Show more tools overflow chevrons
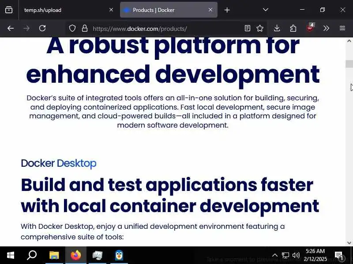The width and height of the screenshot is (353, 264). pyautogui.click(x=326, y=28)
